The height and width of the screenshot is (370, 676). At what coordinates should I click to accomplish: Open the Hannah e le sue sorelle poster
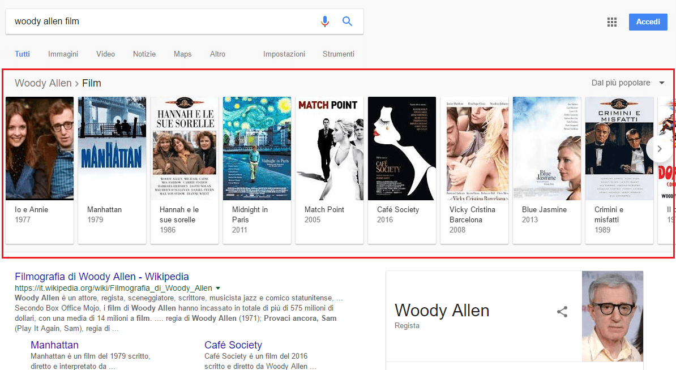185,149
